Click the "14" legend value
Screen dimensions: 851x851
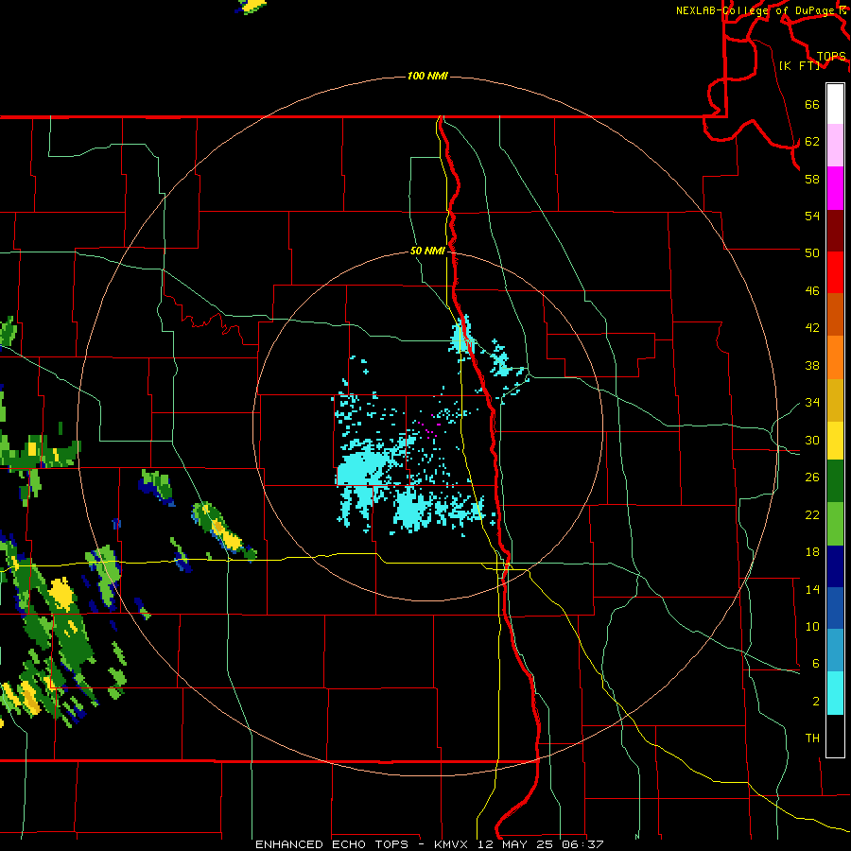coord(812,589)
